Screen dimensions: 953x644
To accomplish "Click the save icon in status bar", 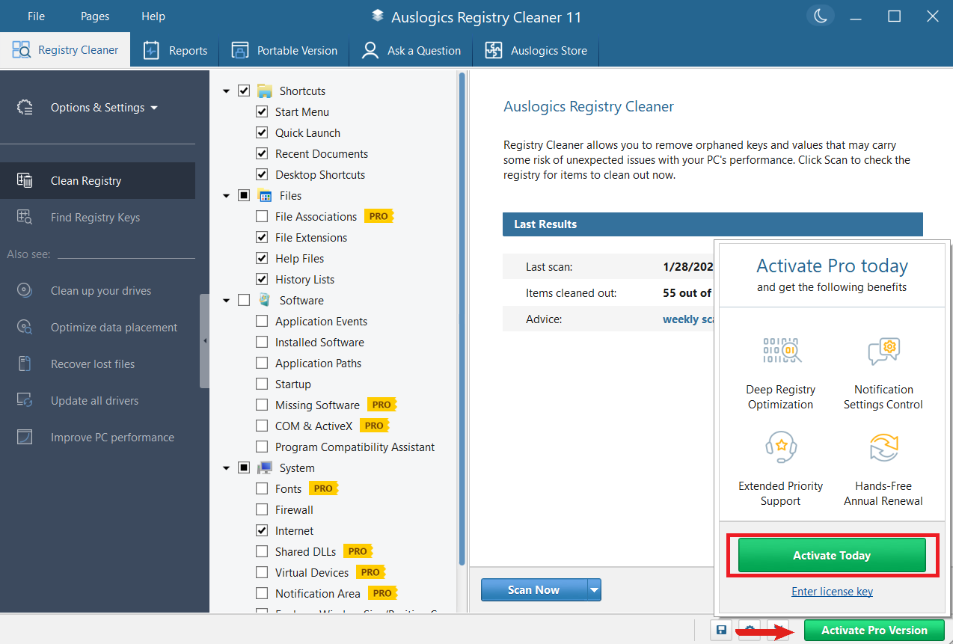I will click(721, 630).
